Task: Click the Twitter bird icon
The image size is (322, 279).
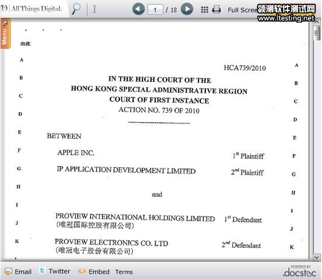Action: [x=42, y=271]
